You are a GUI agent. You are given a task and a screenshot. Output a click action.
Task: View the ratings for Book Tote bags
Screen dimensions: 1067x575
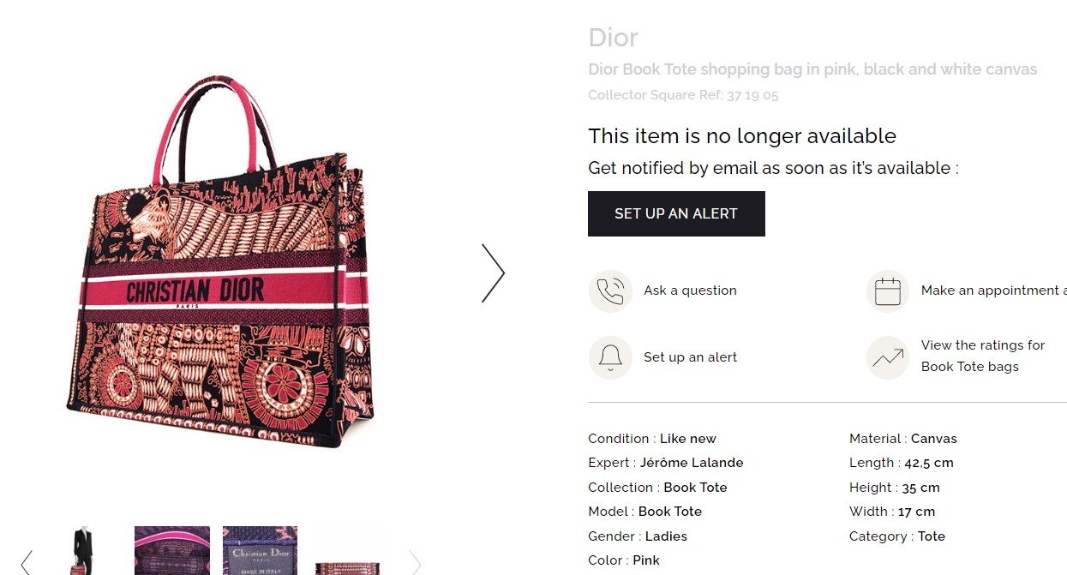click(x=982, y=356)
